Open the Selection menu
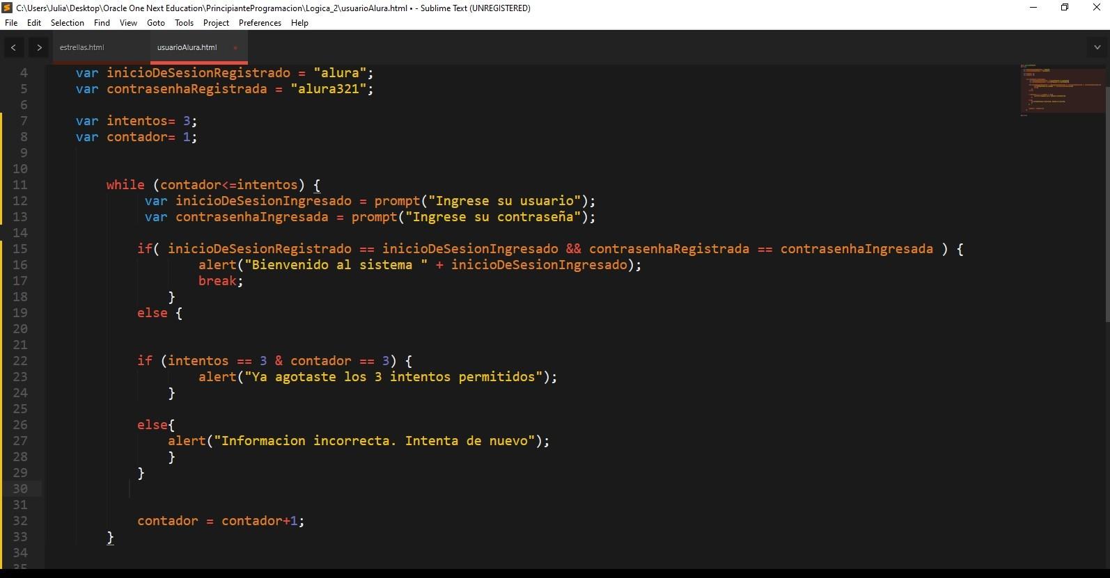1110x578 pixels. 68,23
